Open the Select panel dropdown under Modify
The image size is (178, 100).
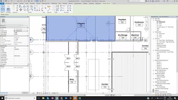click(3, 12)
